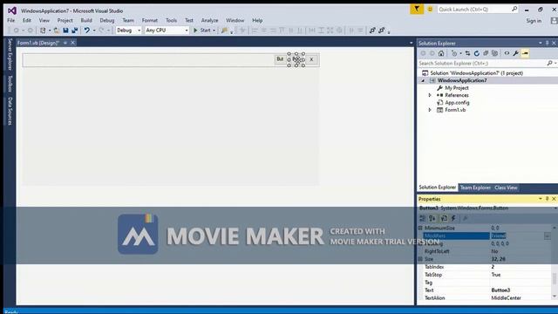The width and height of the screenshot is (558, 314).
Task: Click the feedback smiley icon
Action: (x=430, y=10)
